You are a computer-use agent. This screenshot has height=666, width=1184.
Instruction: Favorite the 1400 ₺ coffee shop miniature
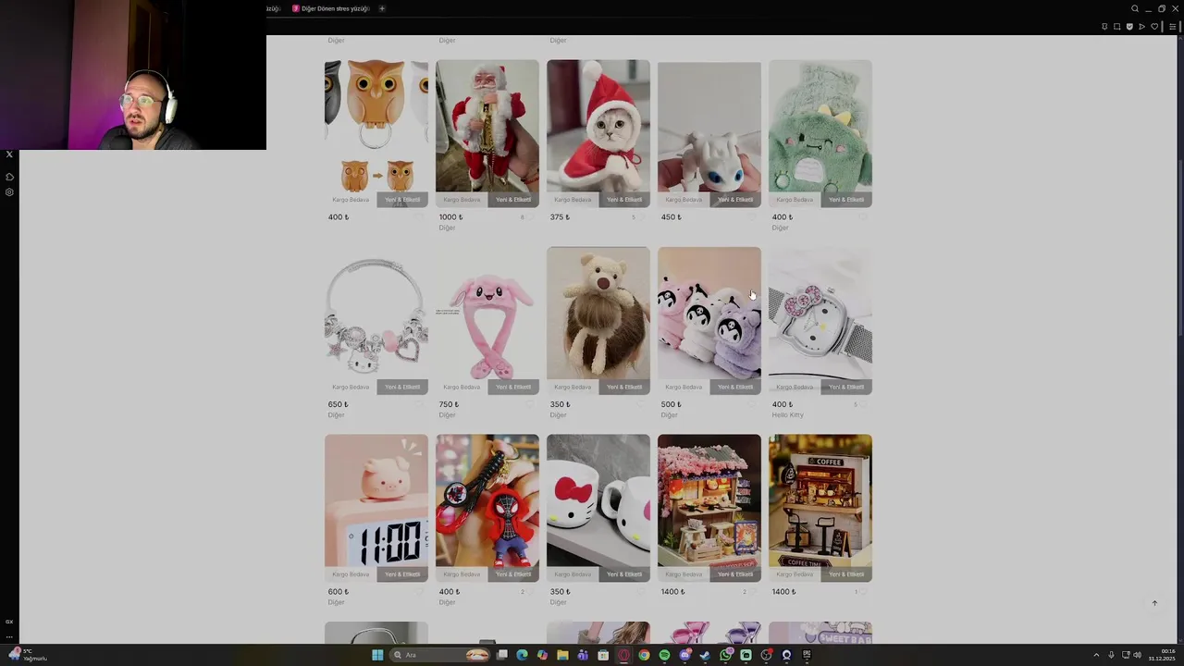pyautogui.click(x=863, y=592)
